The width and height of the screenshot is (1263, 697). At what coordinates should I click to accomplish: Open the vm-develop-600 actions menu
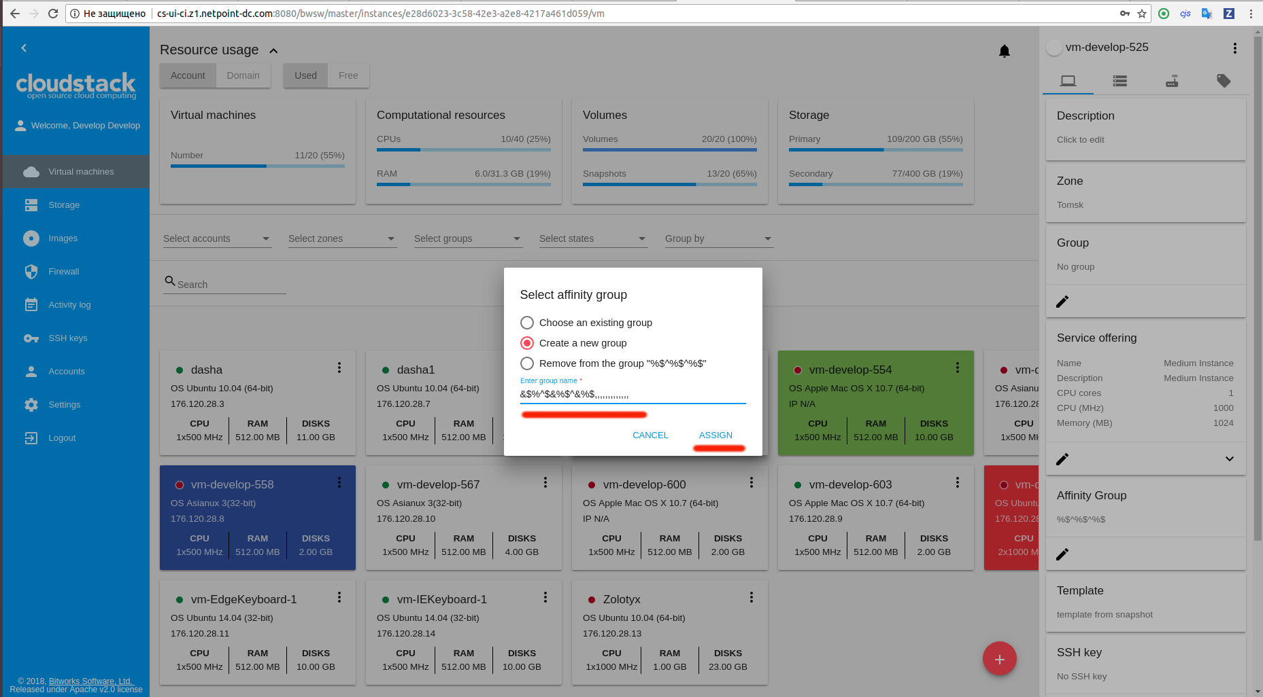751,482
